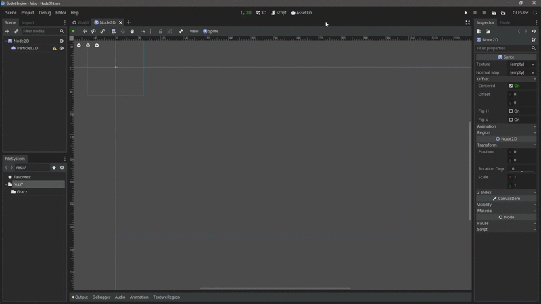Screen dimensions: 541x304
Task: Click the group children icon
Action: click(170, 31)
